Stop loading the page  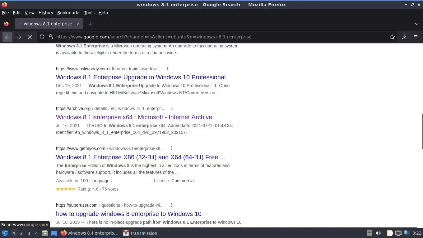click(30, 37)
